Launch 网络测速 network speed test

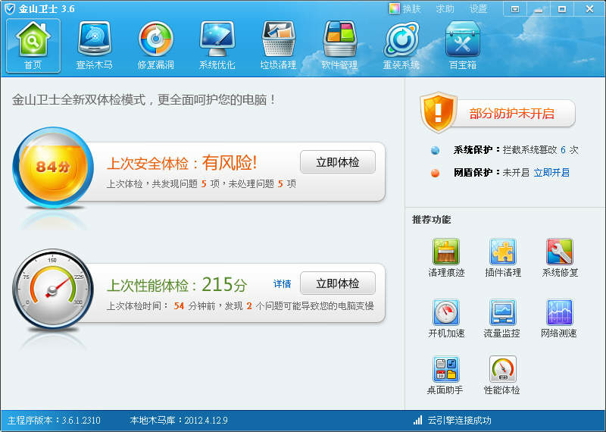point(559,318)
